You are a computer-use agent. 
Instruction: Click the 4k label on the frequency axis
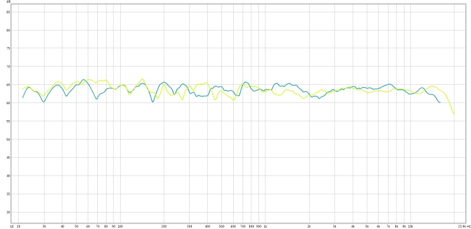click(353, 226)
